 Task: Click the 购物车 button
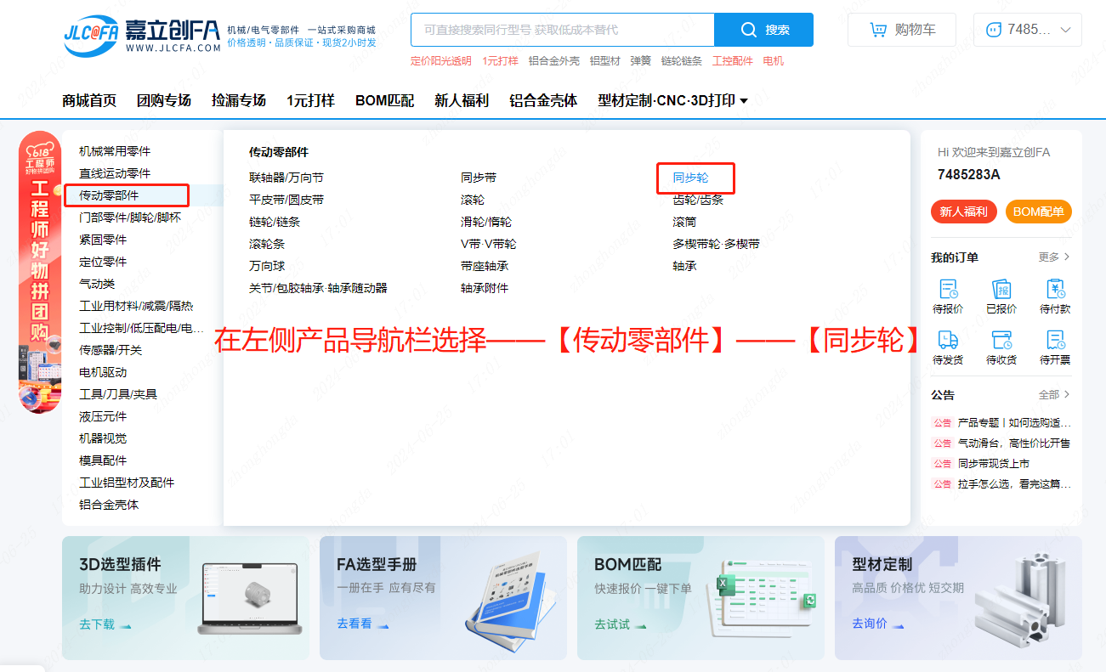(x=902, y=30)
